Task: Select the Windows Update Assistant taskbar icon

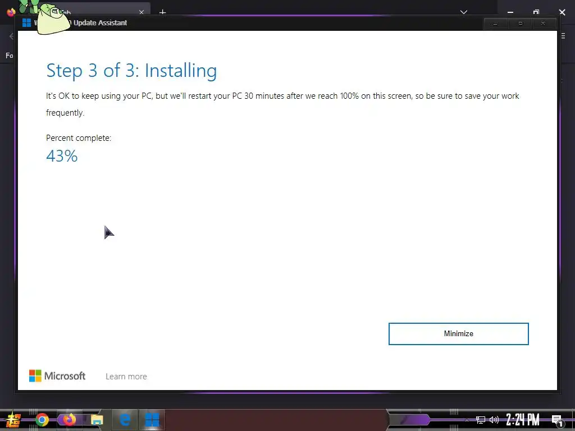Action: (152, 420)
